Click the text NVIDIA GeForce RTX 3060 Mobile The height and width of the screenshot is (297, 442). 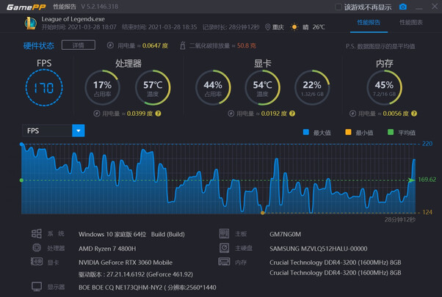pos(126,263)
